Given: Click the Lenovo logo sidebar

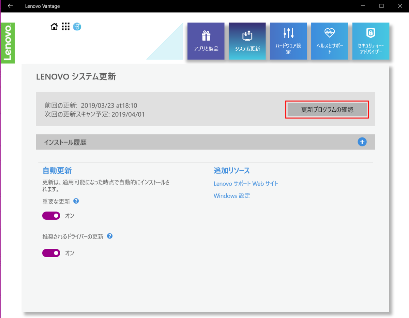Looking at the screenshot, I should pos(7,43).
